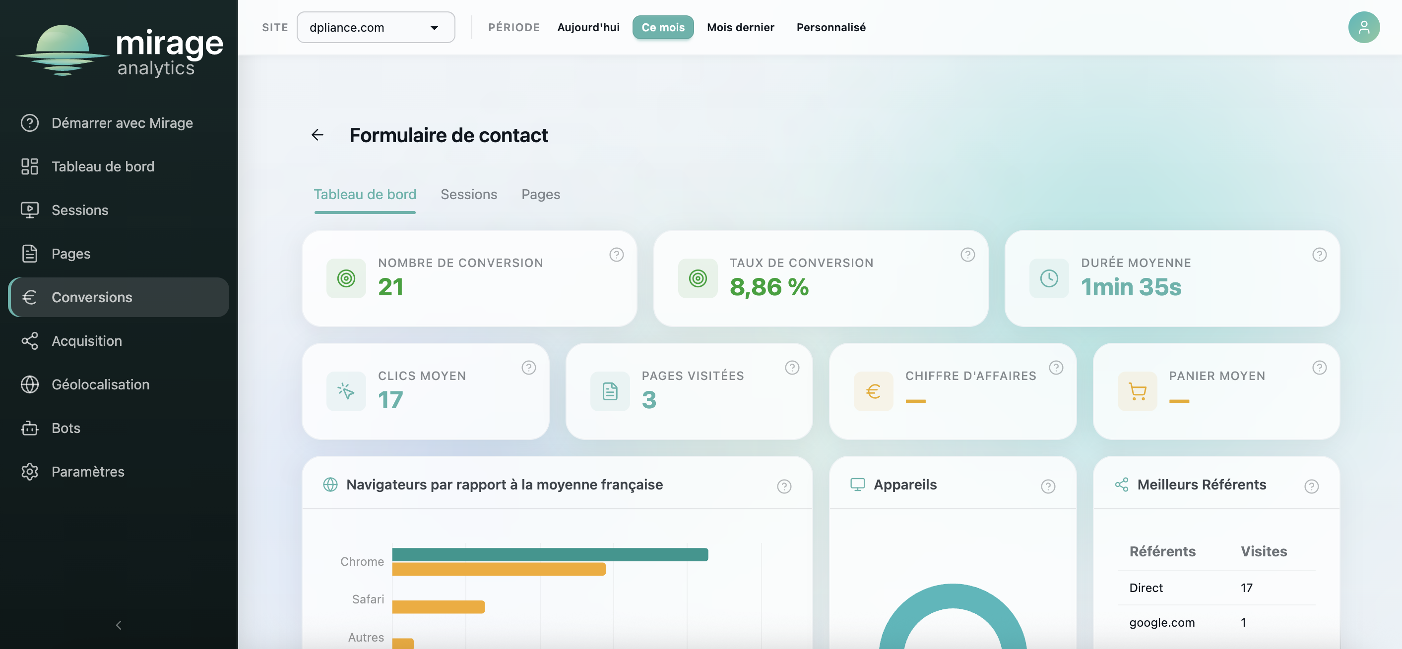Click help icon on Nombre de conversion card
Viewport: 1402px width, 649px height.
[616, 254]
